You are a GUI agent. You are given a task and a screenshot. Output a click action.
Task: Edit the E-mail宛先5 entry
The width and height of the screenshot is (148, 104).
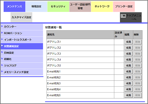pyautogui.click(x=129, y=95)
